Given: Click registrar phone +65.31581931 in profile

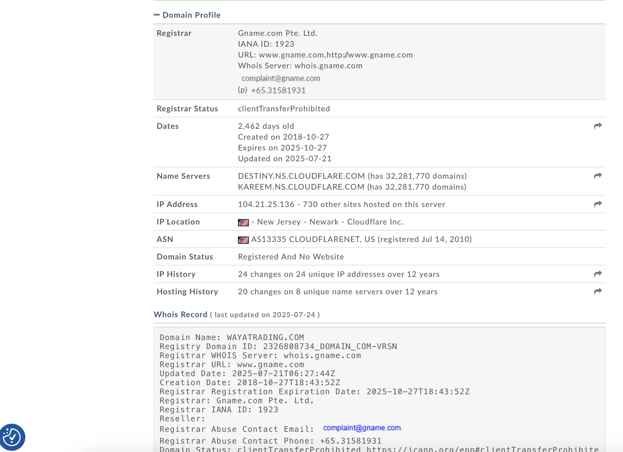Looking at the screenshot, I should pyautogui.click(x=278, y=90).
